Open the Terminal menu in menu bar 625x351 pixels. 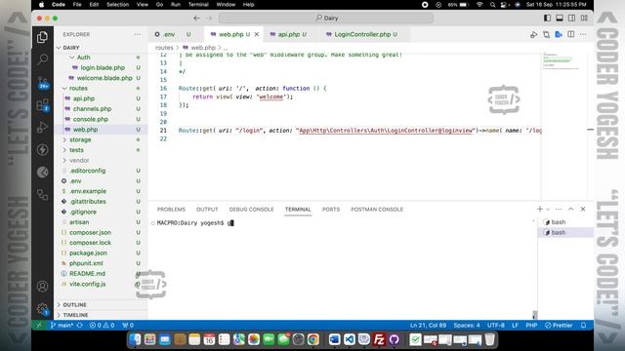[198, 5]
